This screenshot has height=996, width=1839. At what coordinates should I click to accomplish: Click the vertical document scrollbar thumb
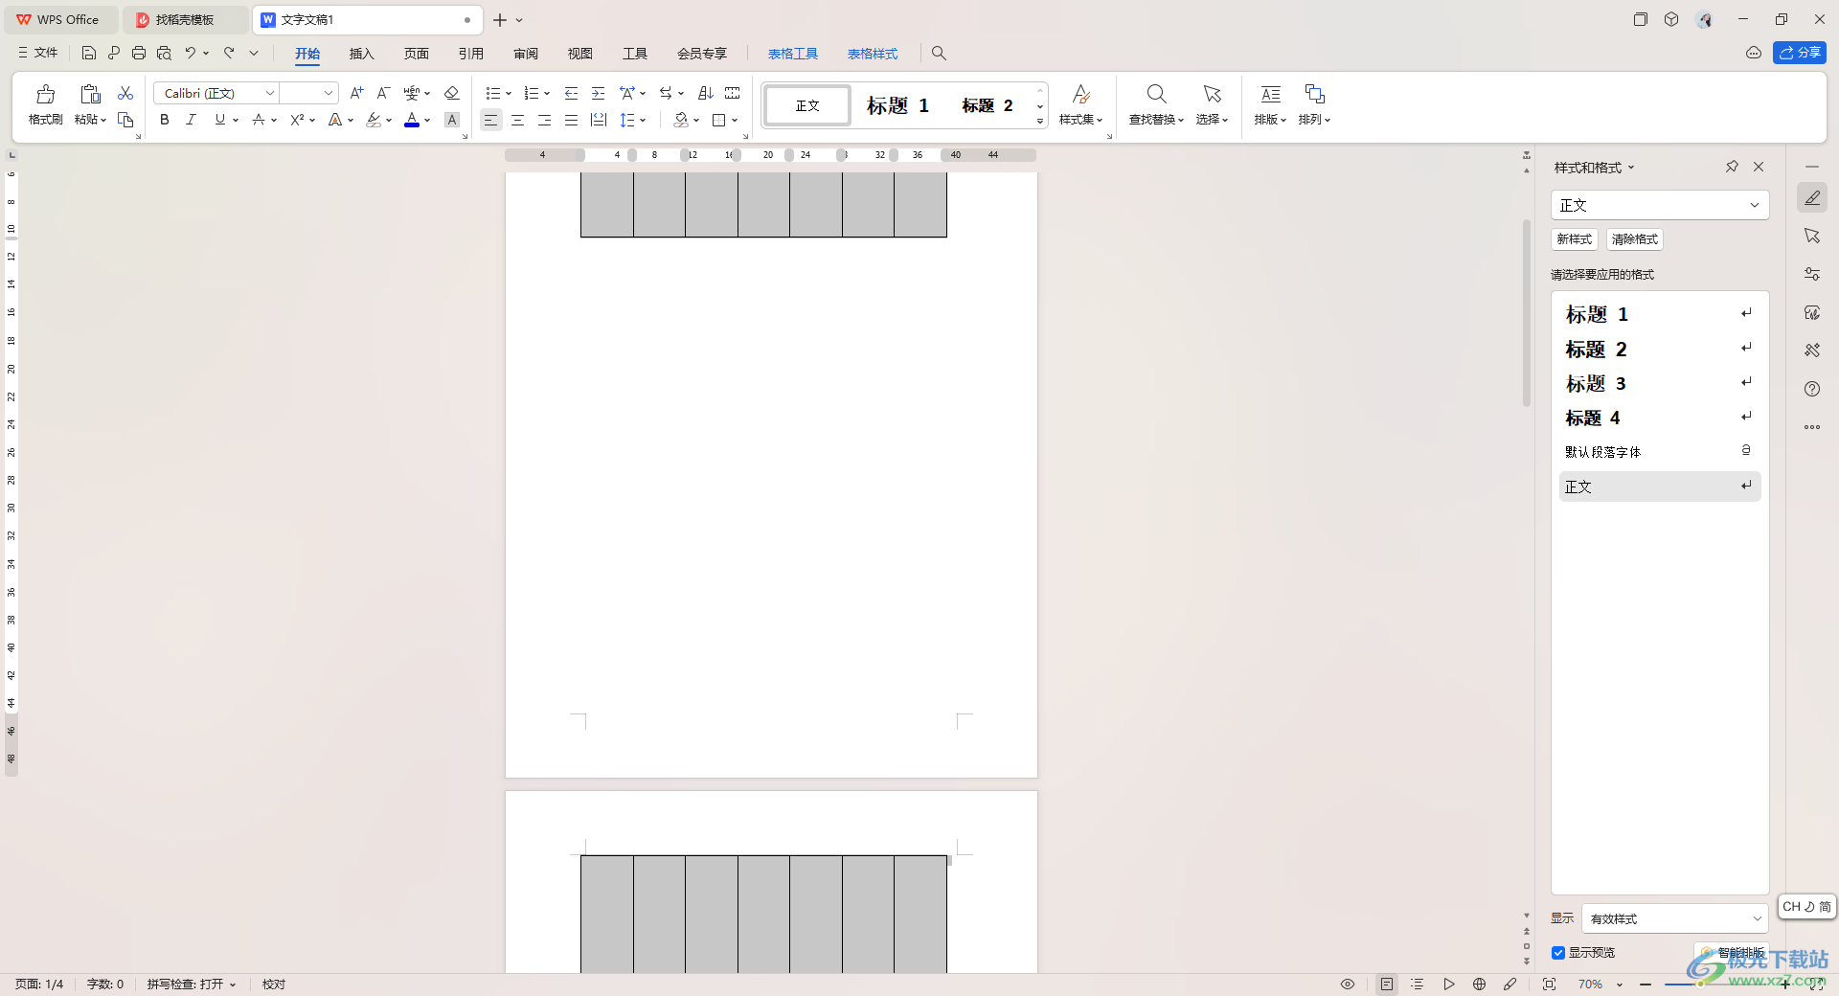(x=1527, y=313)
